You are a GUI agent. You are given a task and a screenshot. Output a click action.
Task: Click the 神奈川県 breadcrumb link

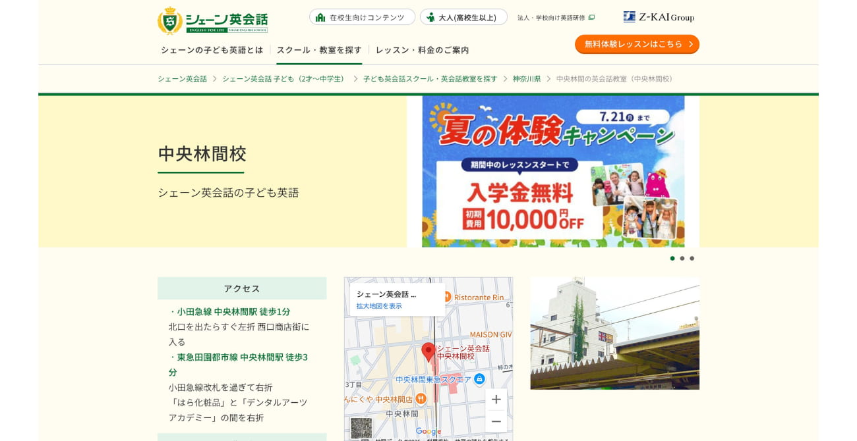527,78
